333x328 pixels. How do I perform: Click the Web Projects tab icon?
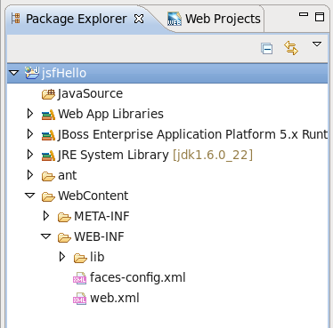(175, 19)
